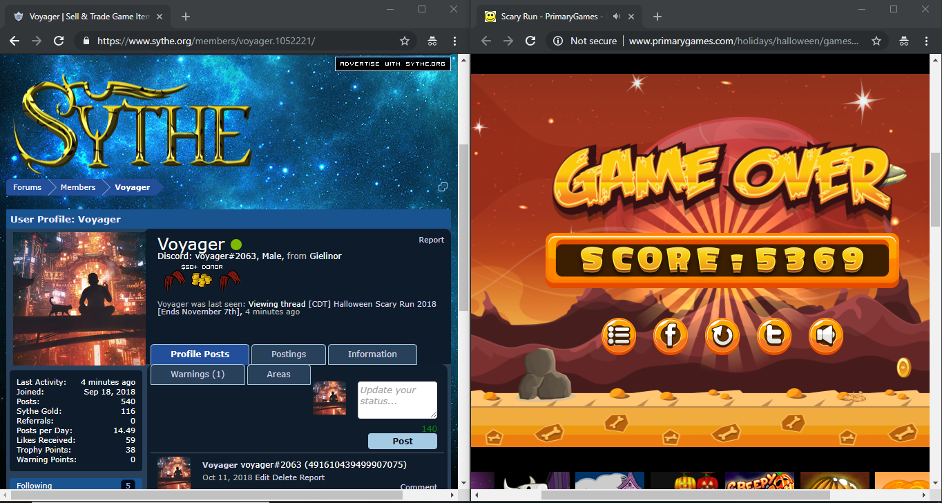Click Report on the Oct 11 post
942x503 pixels.
pyautogui.click(x=312, y=477)
